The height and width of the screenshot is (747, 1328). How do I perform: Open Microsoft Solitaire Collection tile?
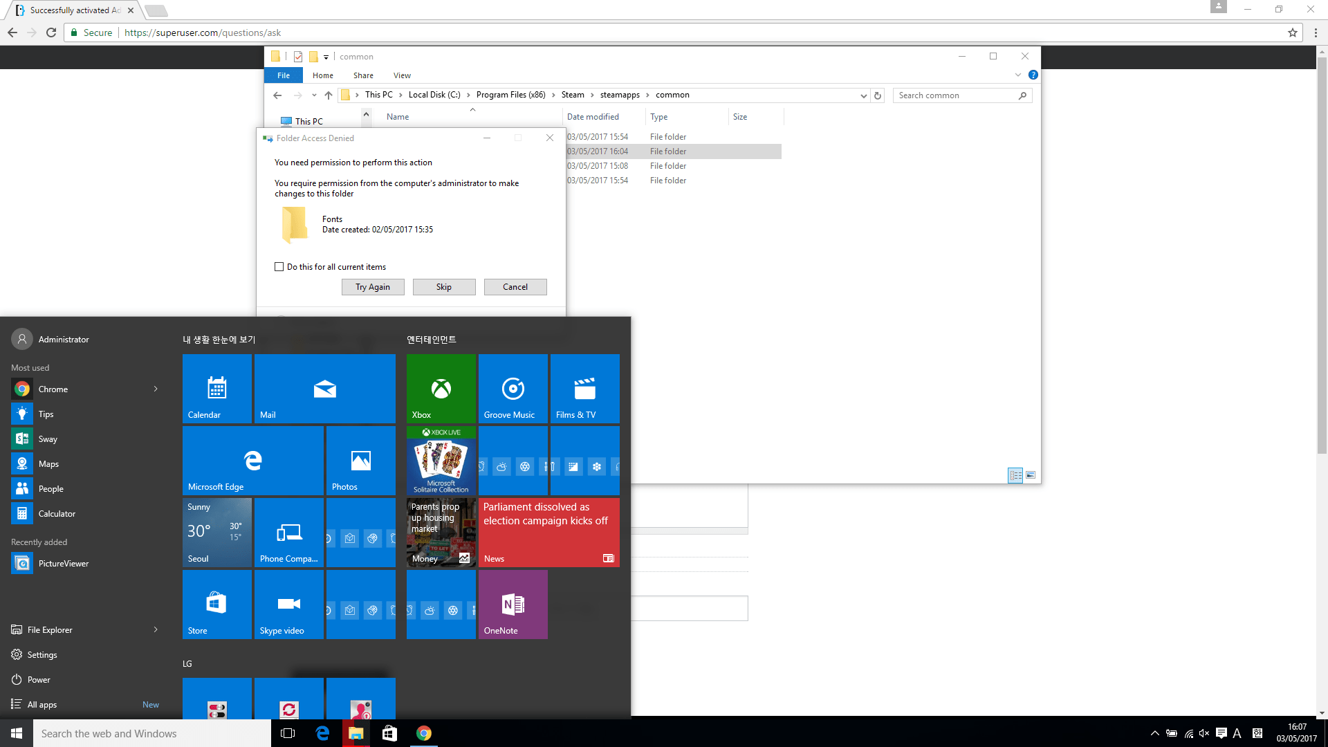pos(441,461)
